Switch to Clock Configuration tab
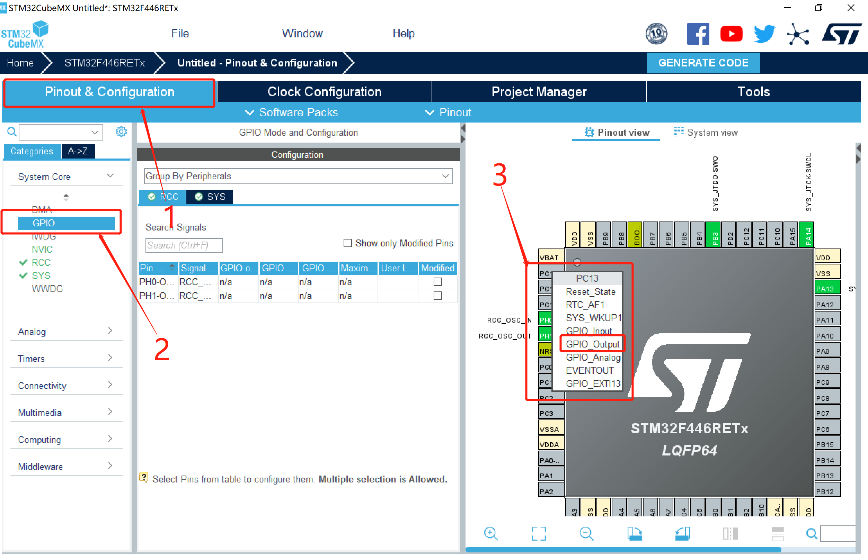868x560 pixels. [x=324, y=92]
